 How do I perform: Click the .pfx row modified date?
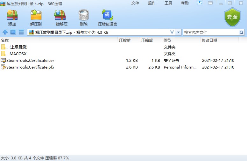point(218,67)
